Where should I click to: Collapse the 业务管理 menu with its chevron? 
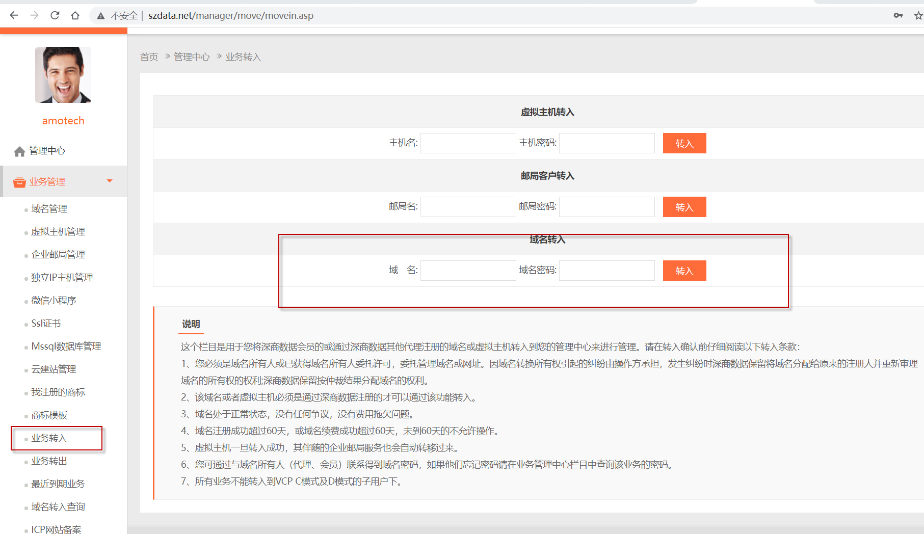coord(109,181)
